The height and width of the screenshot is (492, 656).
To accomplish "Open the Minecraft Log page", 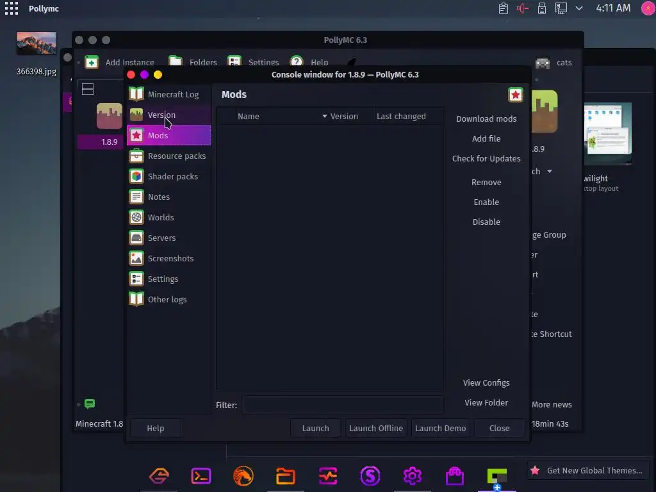I will click(x=169, y=95).
